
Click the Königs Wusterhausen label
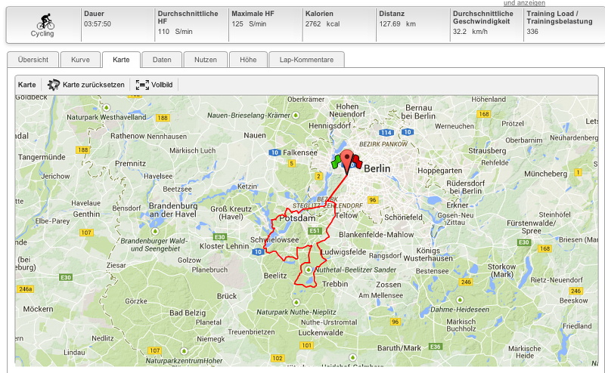[x=428, y=254]
